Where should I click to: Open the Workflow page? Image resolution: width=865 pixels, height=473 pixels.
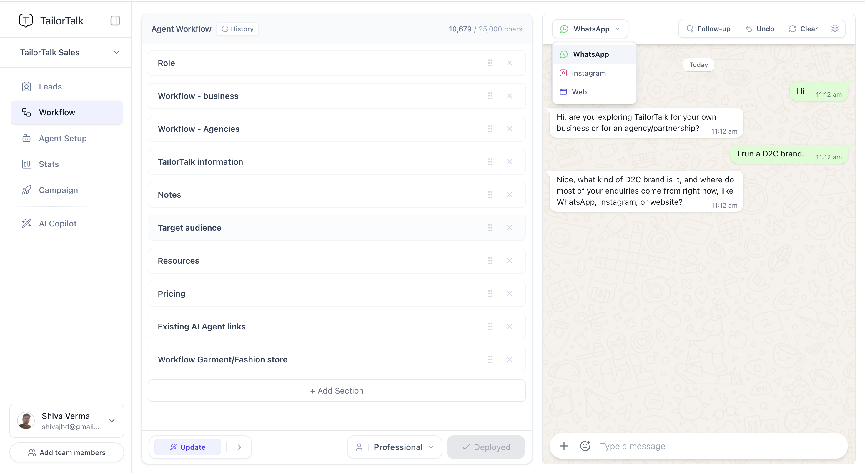67,112
